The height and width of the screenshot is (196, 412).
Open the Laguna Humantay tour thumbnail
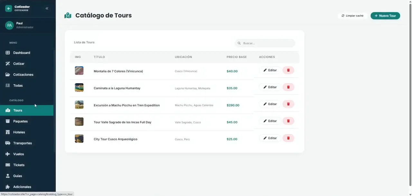(x=79, y=88)
